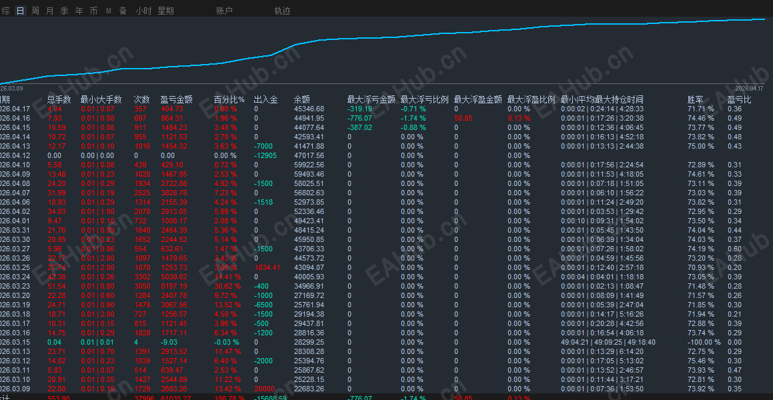The image size is (773, 400).
Task: Switch to the 年 (yearly) tab
Action: tap(79, 11)
